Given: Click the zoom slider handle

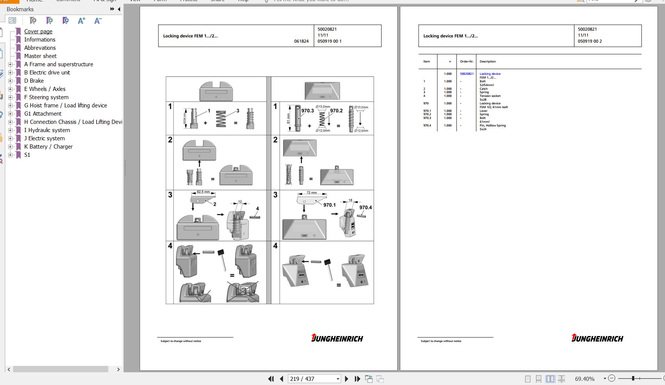Looking at the screenshot, I should pos(633,378).
